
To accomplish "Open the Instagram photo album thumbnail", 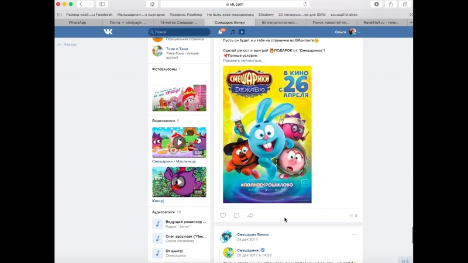I will [x=179, y=97].
